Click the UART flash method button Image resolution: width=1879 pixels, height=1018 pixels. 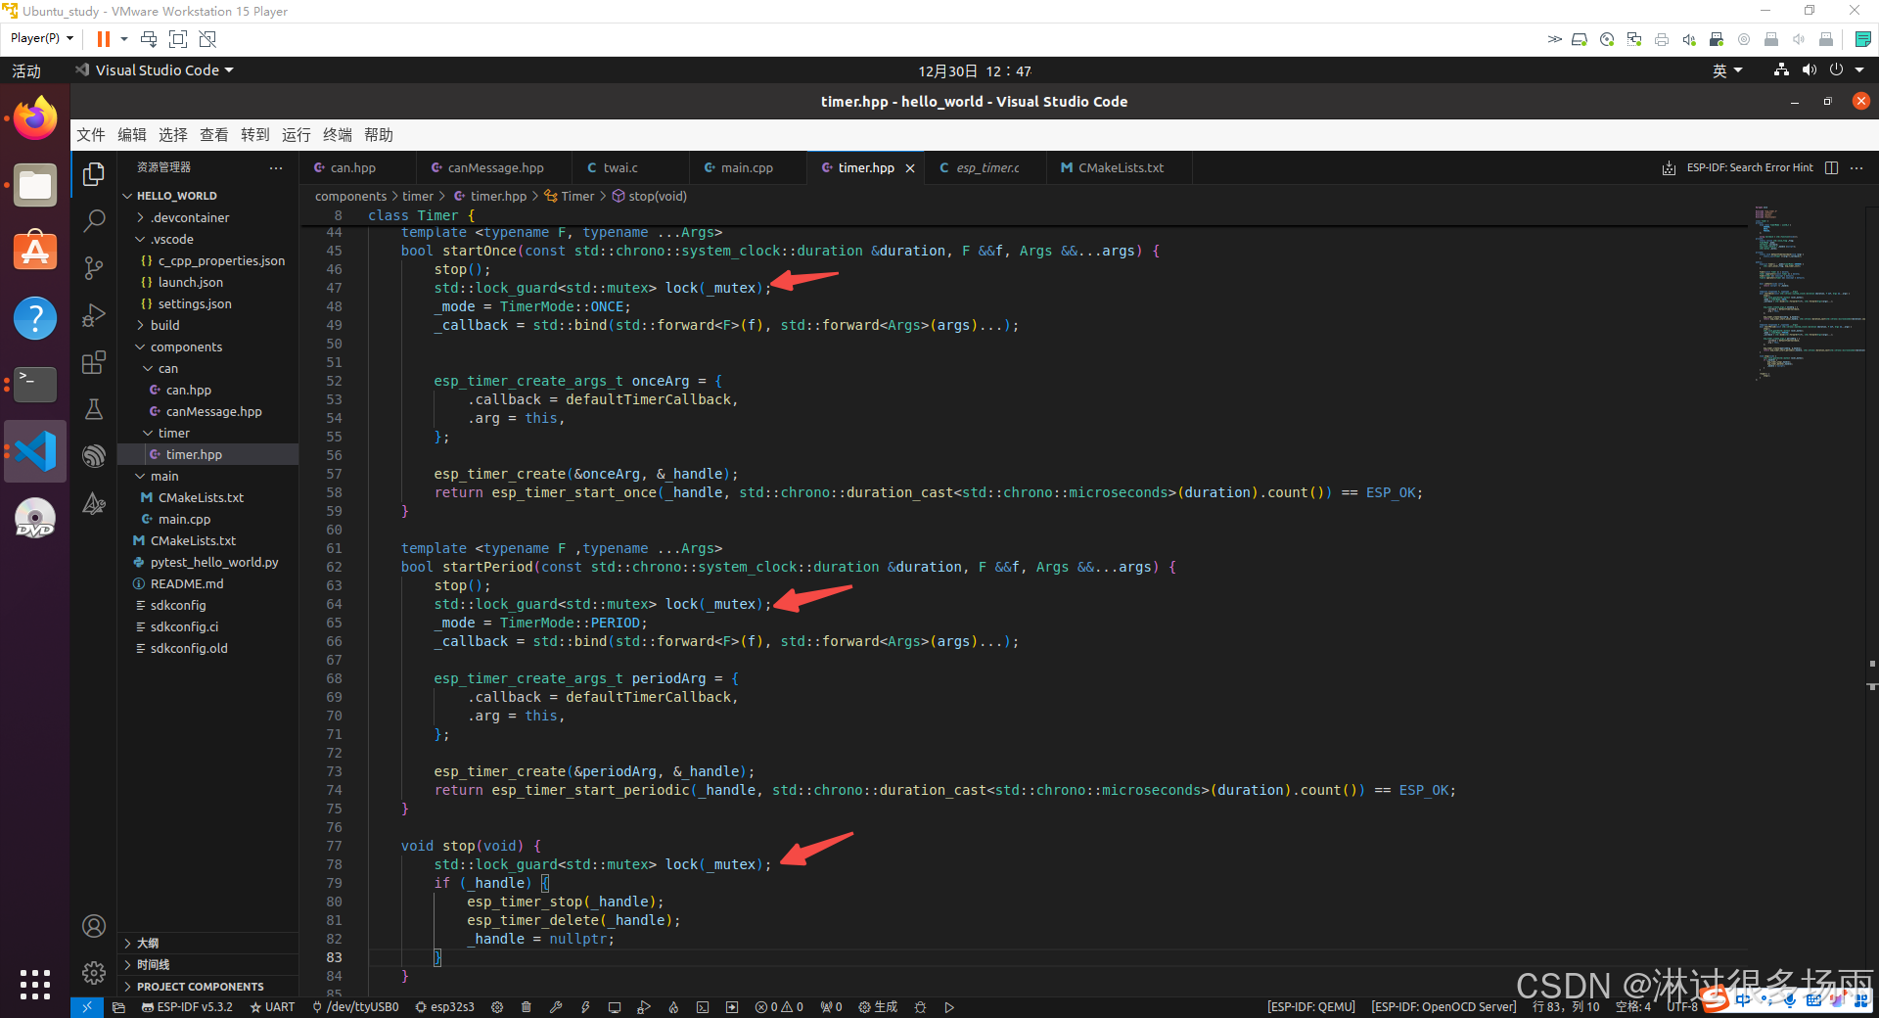click(272, 1007)
